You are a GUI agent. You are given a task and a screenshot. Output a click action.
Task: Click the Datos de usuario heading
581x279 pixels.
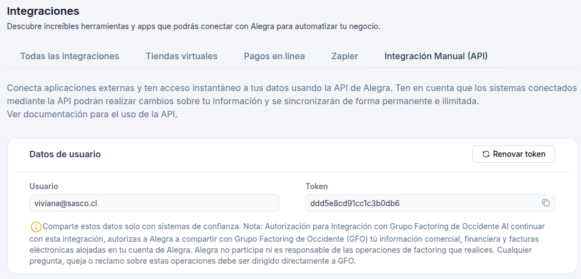pyautogui.click(x=65, y=155)
